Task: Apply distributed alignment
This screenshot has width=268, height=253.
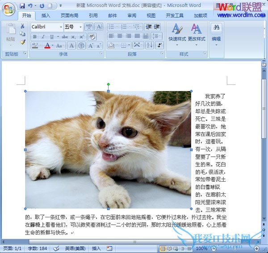Action: pyautogui.click(x=146, y=36)
